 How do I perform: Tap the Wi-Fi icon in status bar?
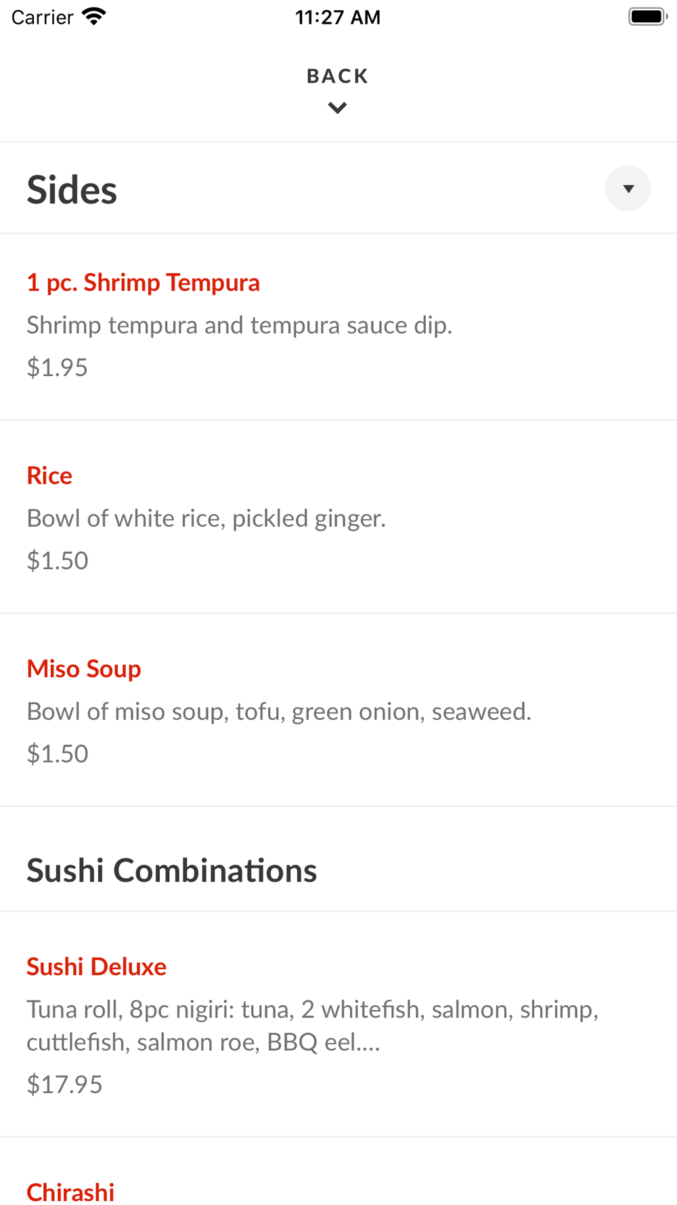click(x=94, y=16)
